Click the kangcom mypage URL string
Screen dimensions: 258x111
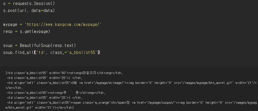[x=63, y=24]
